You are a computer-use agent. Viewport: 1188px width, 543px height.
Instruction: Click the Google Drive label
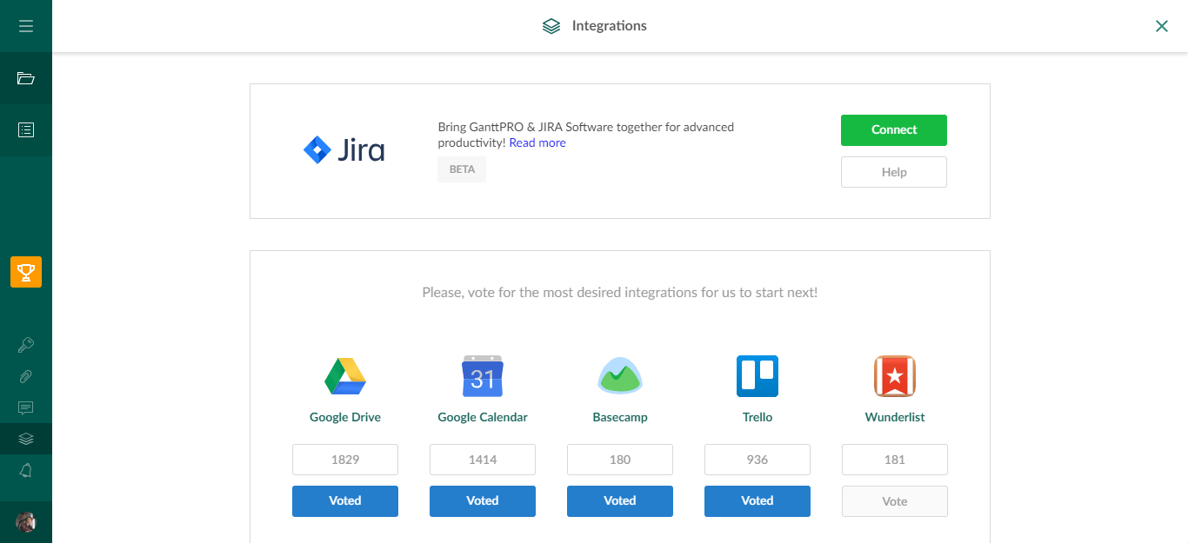coord(345,417)
